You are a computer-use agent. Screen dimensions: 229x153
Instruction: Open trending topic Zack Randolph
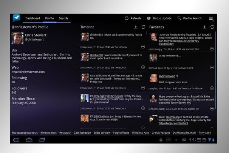click(x=82, y=133)
